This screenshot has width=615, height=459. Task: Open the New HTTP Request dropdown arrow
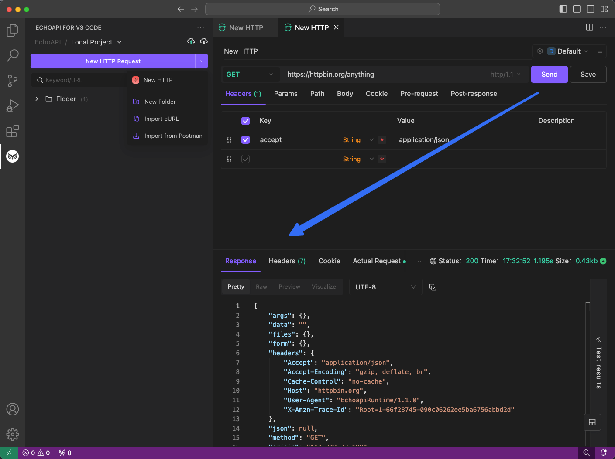[x=201, y=61]
